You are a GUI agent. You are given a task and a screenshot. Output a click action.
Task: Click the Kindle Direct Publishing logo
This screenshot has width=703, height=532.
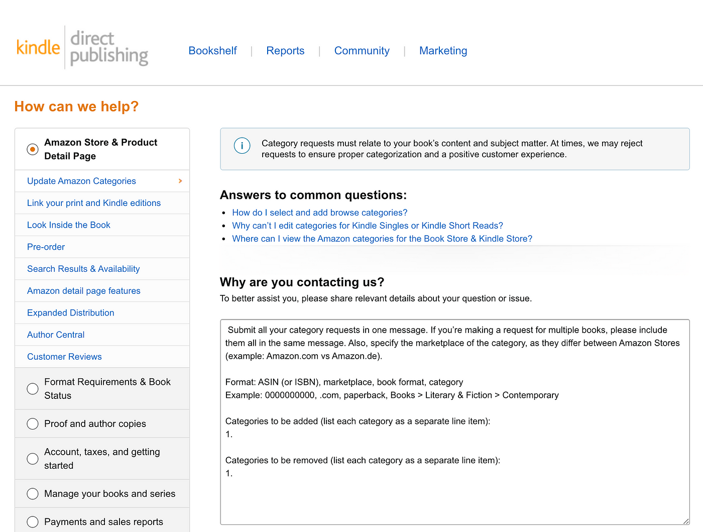(x=82, y=48)
